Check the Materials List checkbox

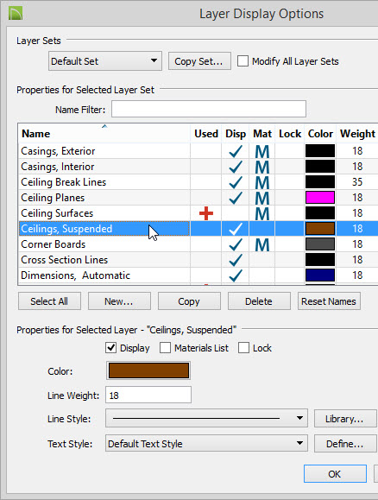[165, 347]
